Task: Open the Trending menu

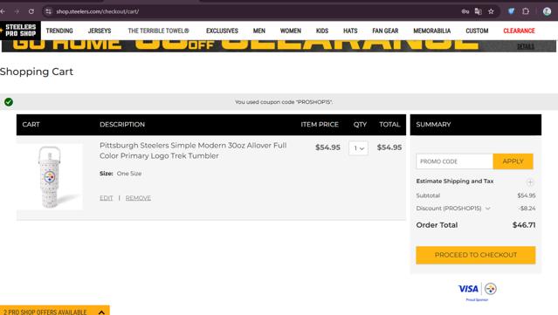Action: (59, 31)
